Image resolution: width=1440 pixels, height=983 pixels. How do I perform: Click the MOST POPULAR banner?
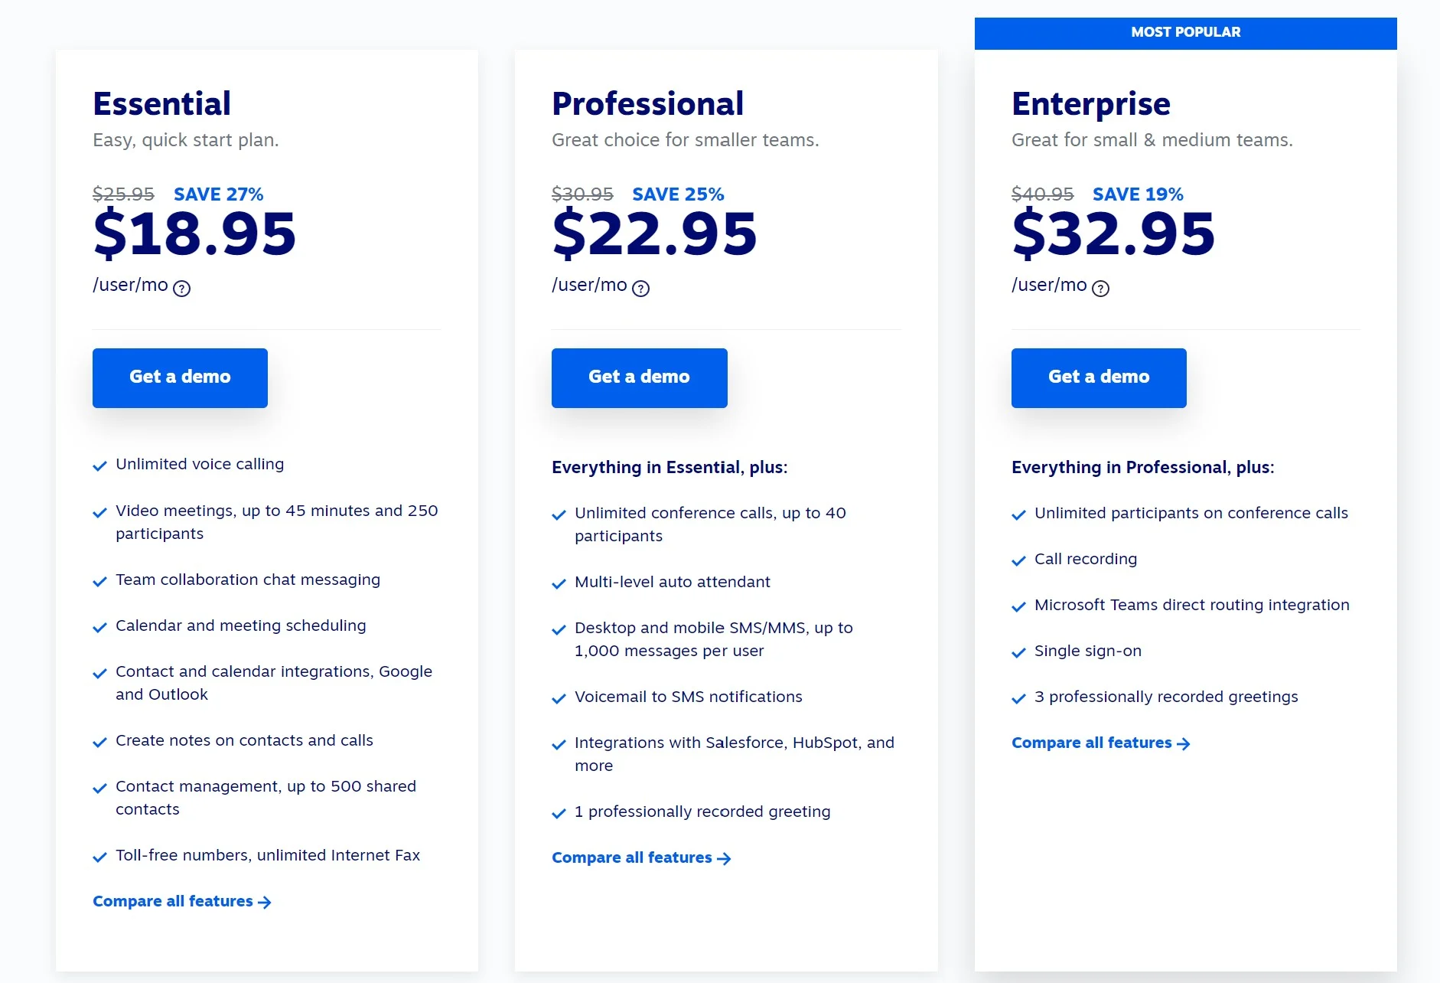pyautogui.click(x=1185, y=33)
